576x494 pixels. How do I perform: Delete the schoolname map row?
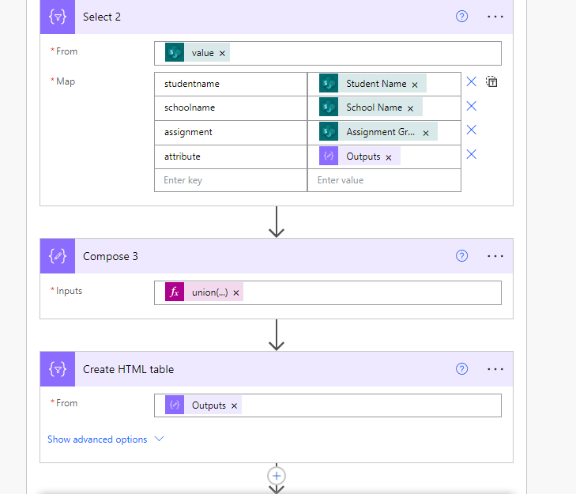[471, 106]
